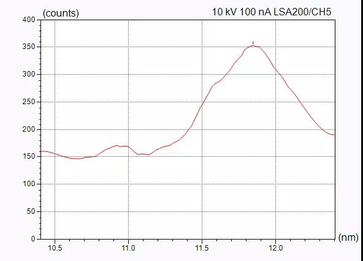The image size is (363, 261).
Task: Click the 10 kV 100 nA LSA200/CH5 title
Action: pos(272,12)
